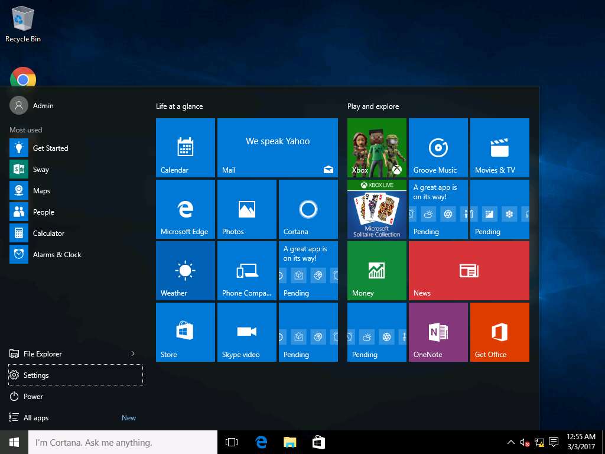
Task: Click the Windows Start button
Action: click(14, 442)
